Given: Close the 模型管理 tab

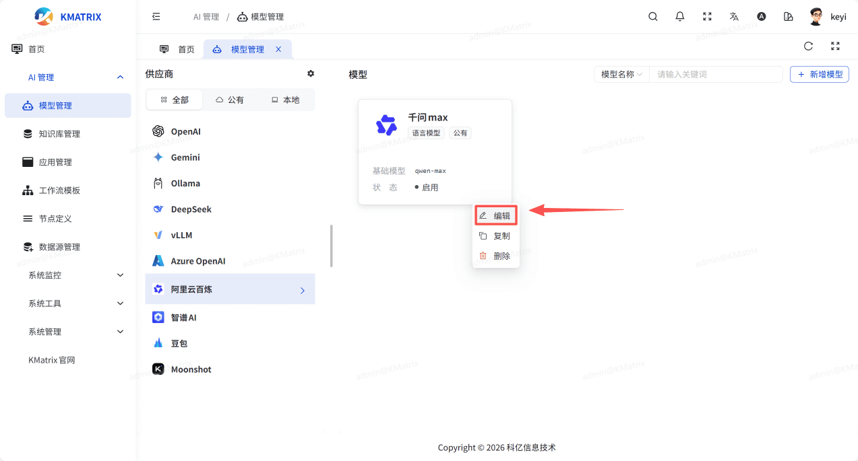Looking at the screenshot, I should pos(278,49).
